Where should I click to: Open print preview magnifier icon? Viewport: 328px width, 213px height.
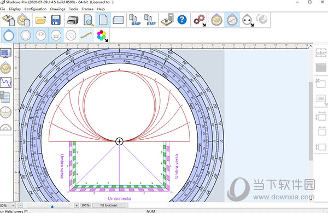tap(89, 20)
